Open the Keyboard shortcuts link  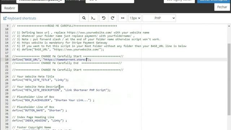pyautogui.click(x=19, y=18)
